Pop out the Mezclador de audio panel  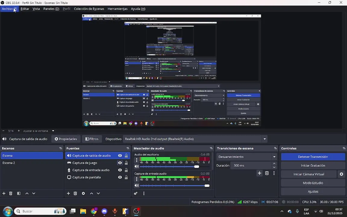coord(211,148)
